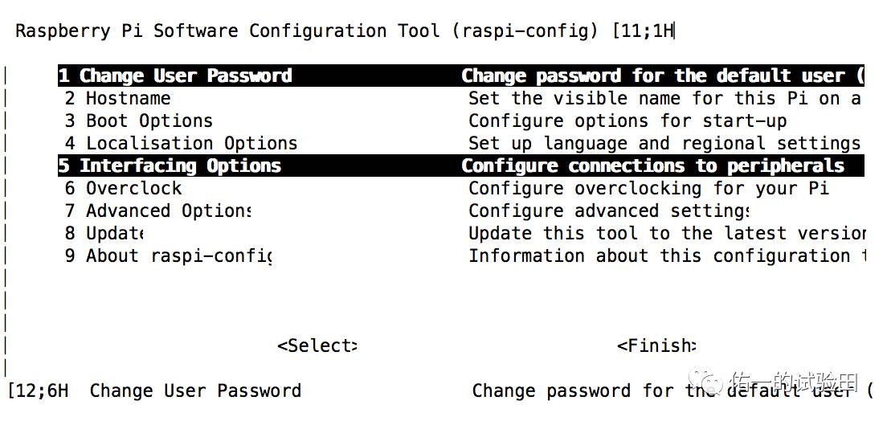Screen dimensions: 887x421
Task: Open Advanced Options entry
Action: click(157, 211)
